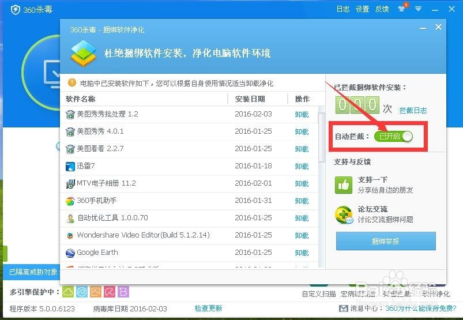Click the Wondershare Video Editor app icon
463x320 pixels.
click(x=70, y=236)
